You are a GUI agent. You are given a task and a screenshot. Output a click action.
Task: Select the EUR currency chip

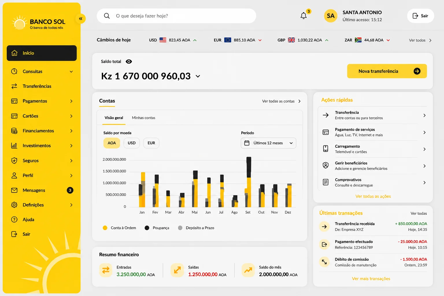151,143
